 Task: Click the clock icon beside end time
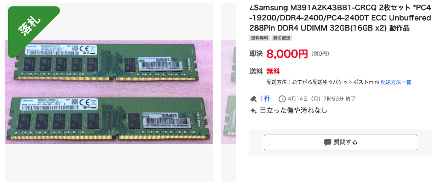[282, 99]
